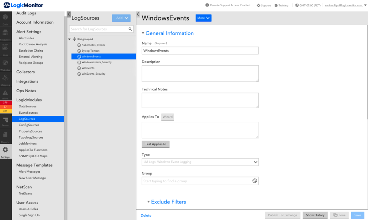Click the group lookup icon in Group field

pyautogui.click(x=255, y=181)
